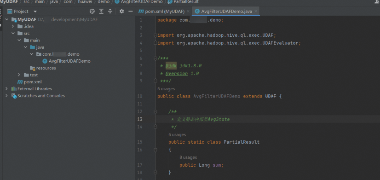Viewport: 380px width, 180px height.
Task: Click the Collapse All icon in Project panel
Action: coord(110,12)
